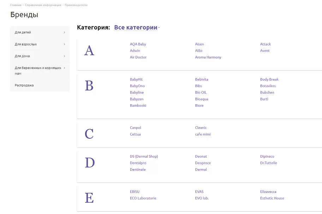
Task: Select the cafe mimi brand
Action: click(x=203, y=134)
